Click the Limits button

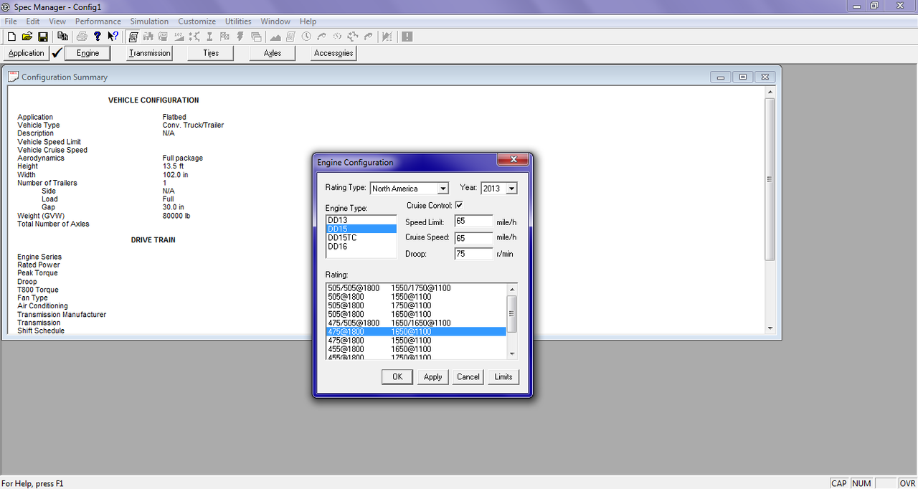tap(503, 376)
